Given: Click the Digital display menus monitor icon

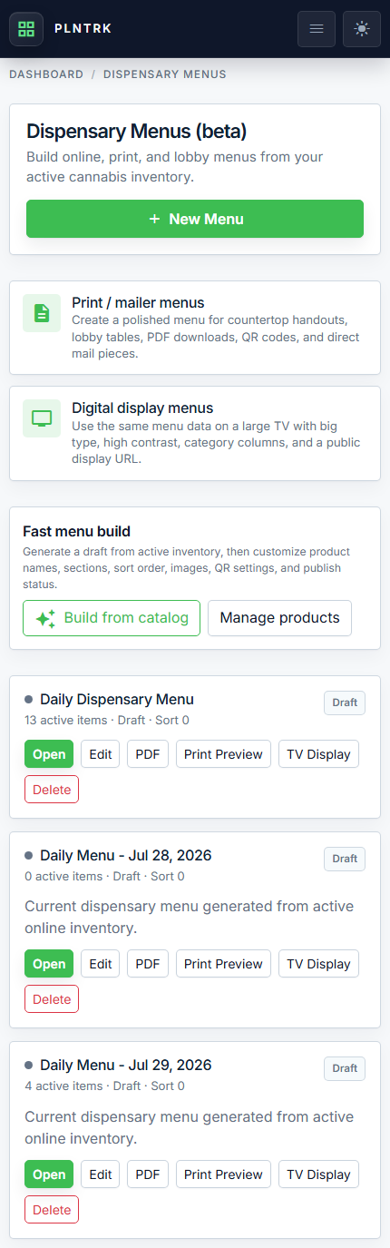Looking at the screenshot, I should pos(42,418).
